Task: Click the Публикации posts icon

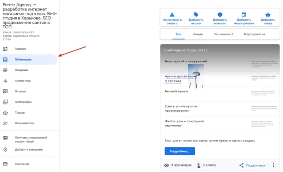Action: point(5,59)
